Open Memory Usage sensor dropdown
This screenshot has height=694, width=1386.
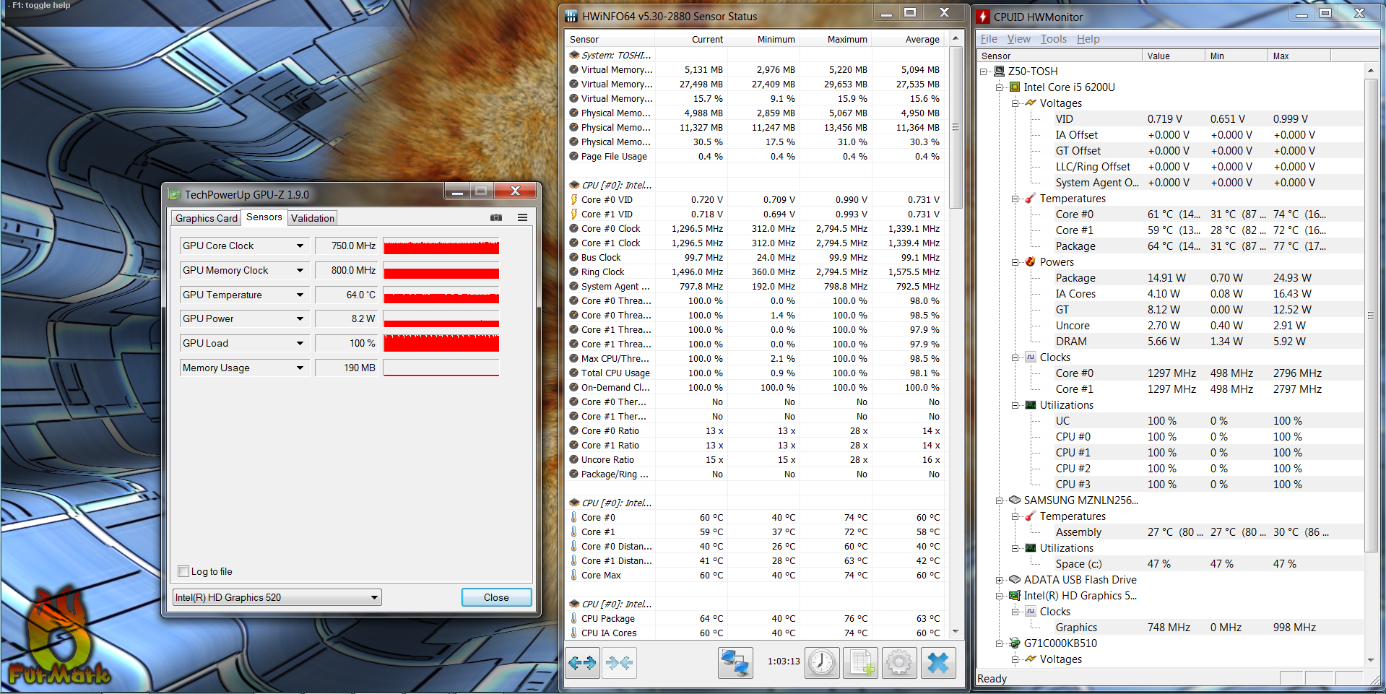pos(300,368)
